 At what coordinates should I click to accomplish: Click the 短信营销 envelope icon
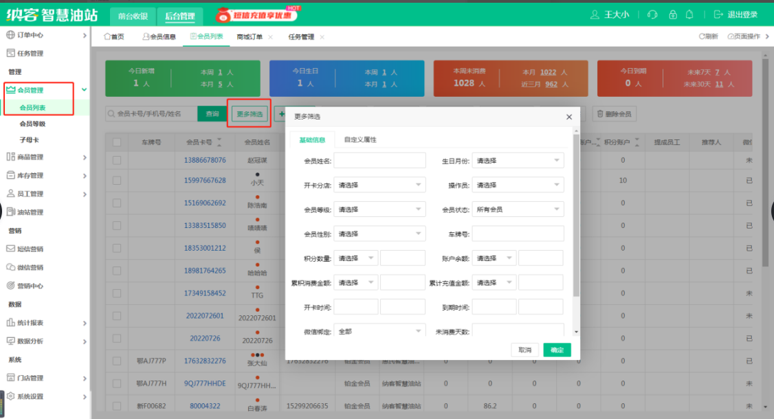click(x=10, y=249)
